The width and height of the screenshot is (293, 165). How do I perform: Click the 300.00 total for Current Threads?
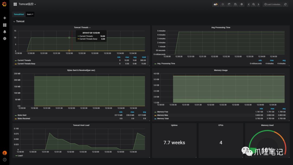(x=143, y=60)
